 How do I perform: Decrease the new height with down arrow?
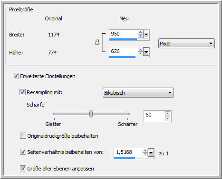pos(140,54)
